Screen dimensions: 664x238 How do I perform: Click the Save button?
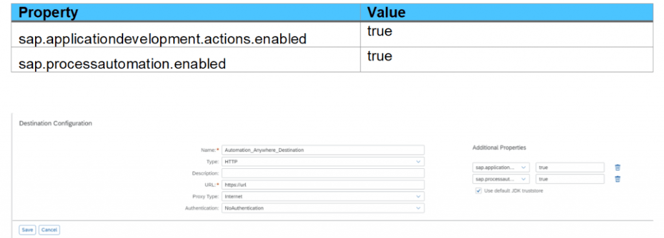click(x=27, y=230)
